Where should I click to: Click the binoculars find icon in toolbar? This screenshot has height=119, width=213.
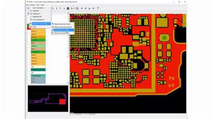(x=68, y=8)
